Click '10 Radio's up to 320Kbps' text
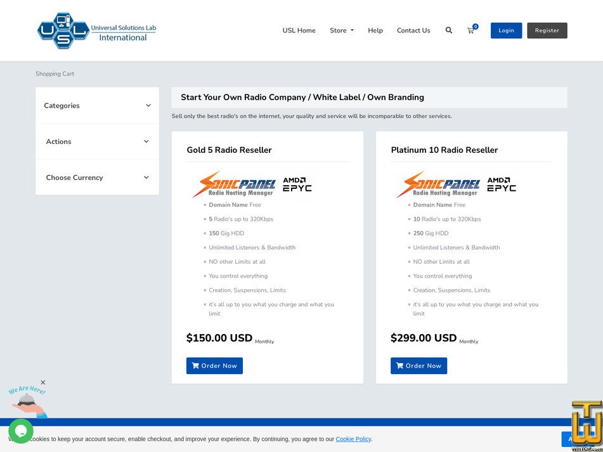This screenshot has height=452, width=603. (x=447, y=219)
